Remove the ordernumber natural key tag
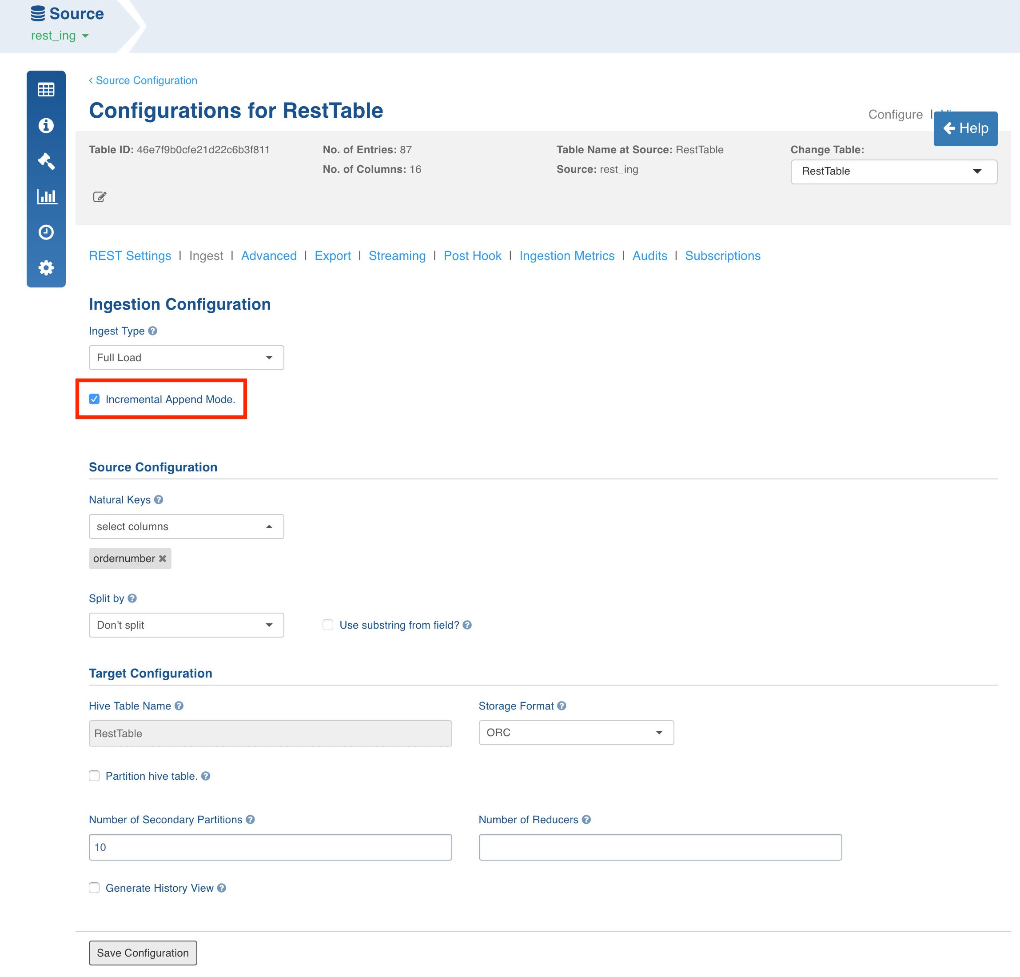This screenshot has width=1020, height=977. [163, 558]
